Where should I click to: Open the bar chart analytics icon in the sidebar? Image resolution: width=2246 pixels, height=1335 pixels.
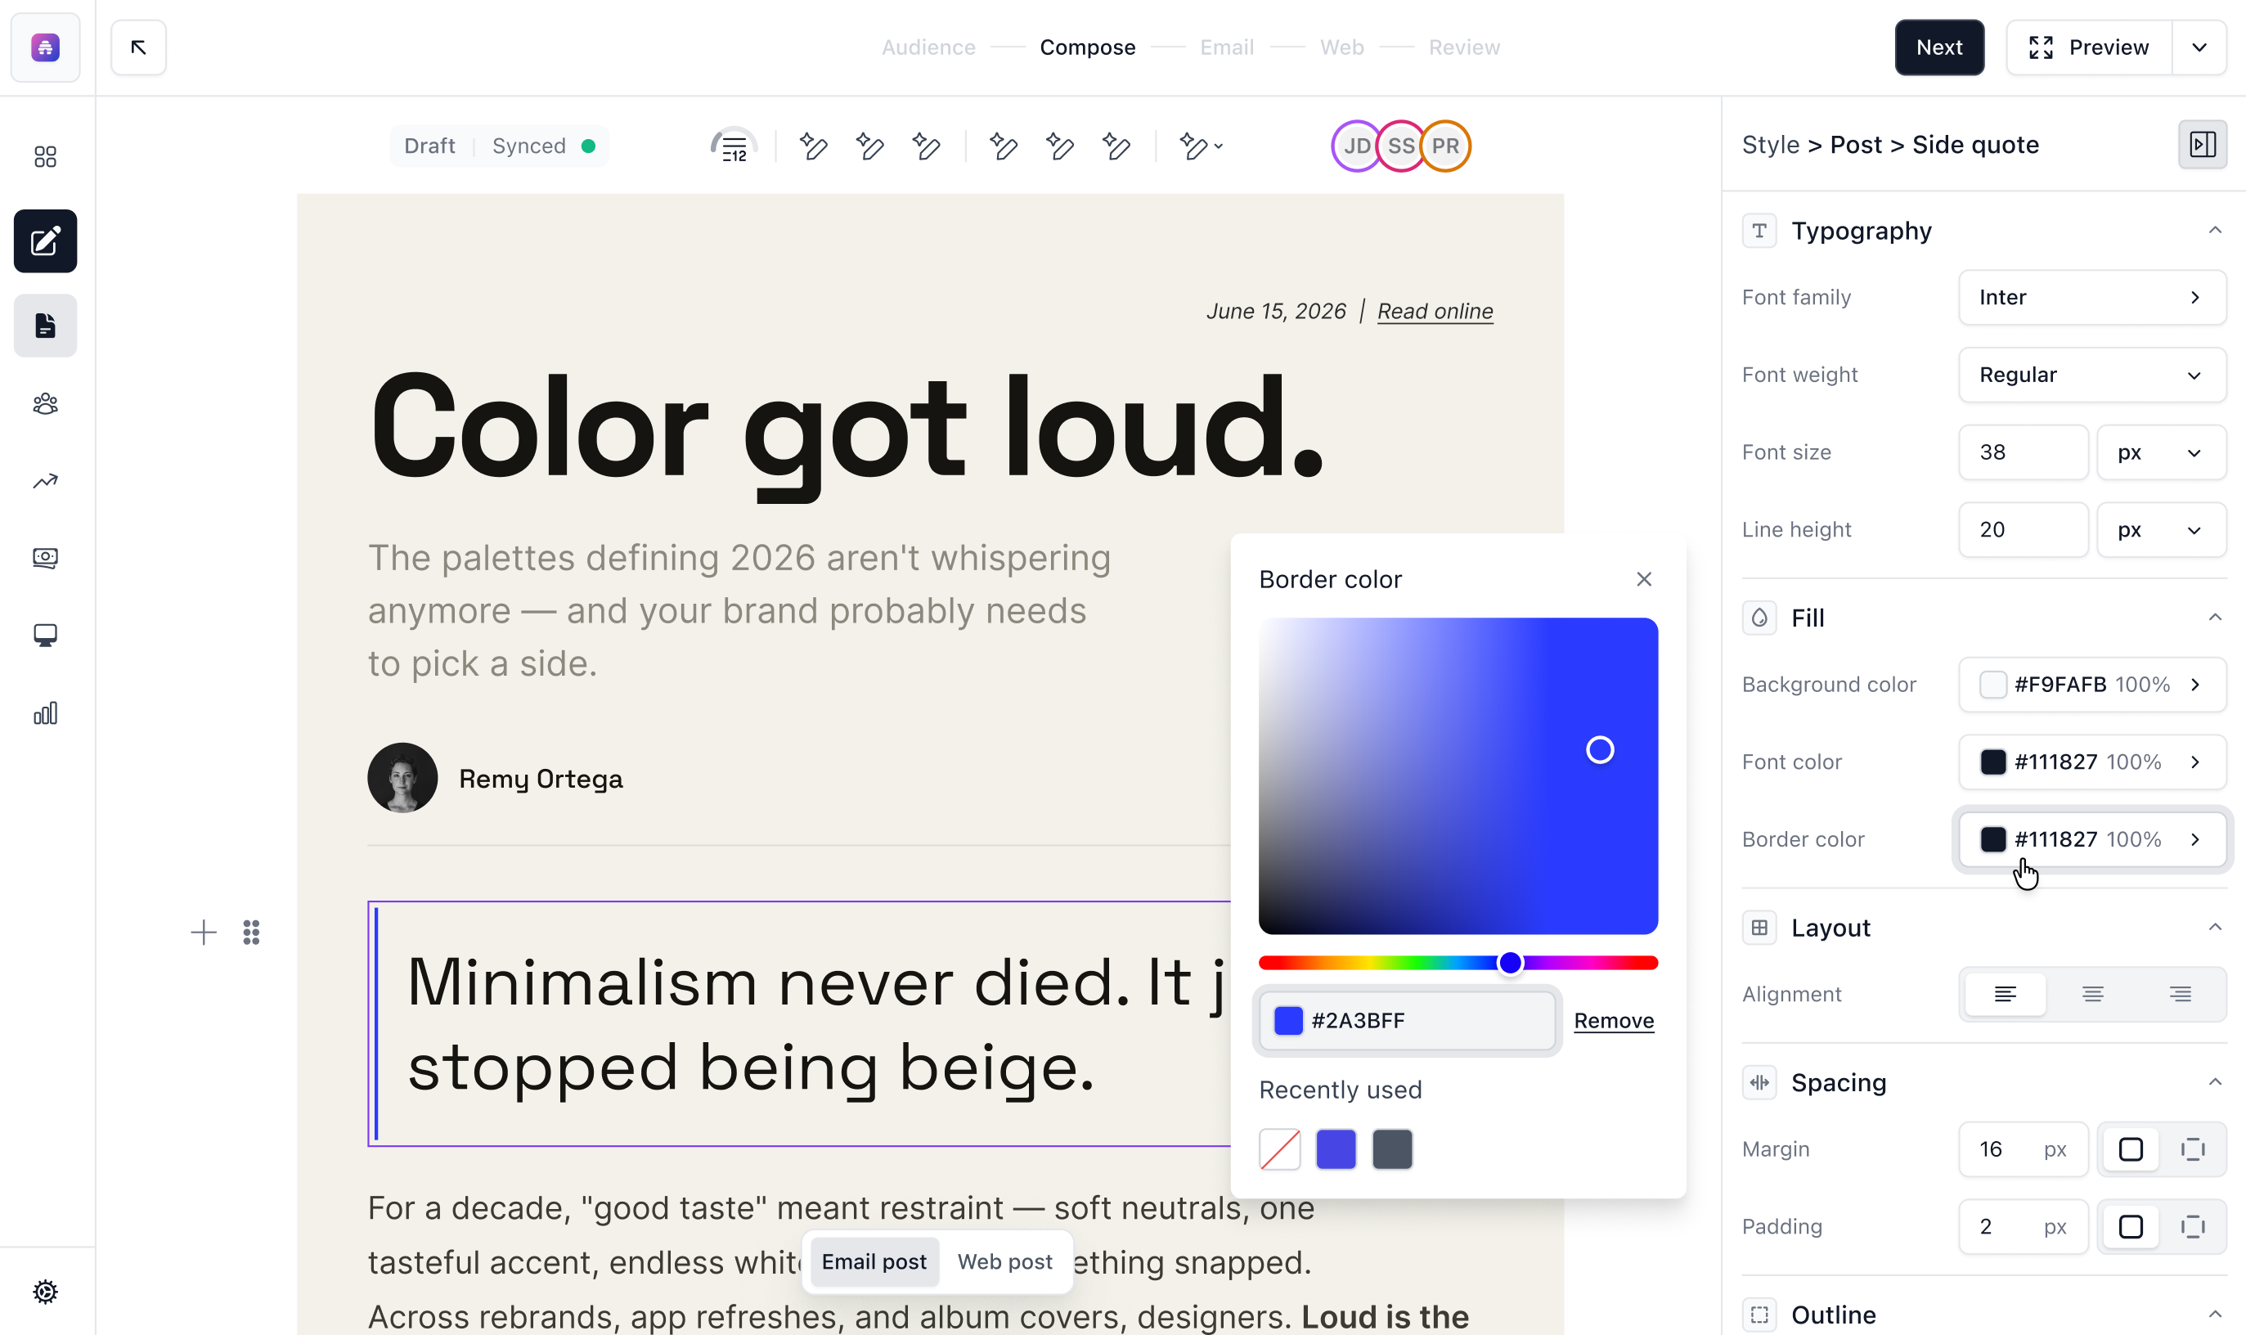click(x=45, y=713)
